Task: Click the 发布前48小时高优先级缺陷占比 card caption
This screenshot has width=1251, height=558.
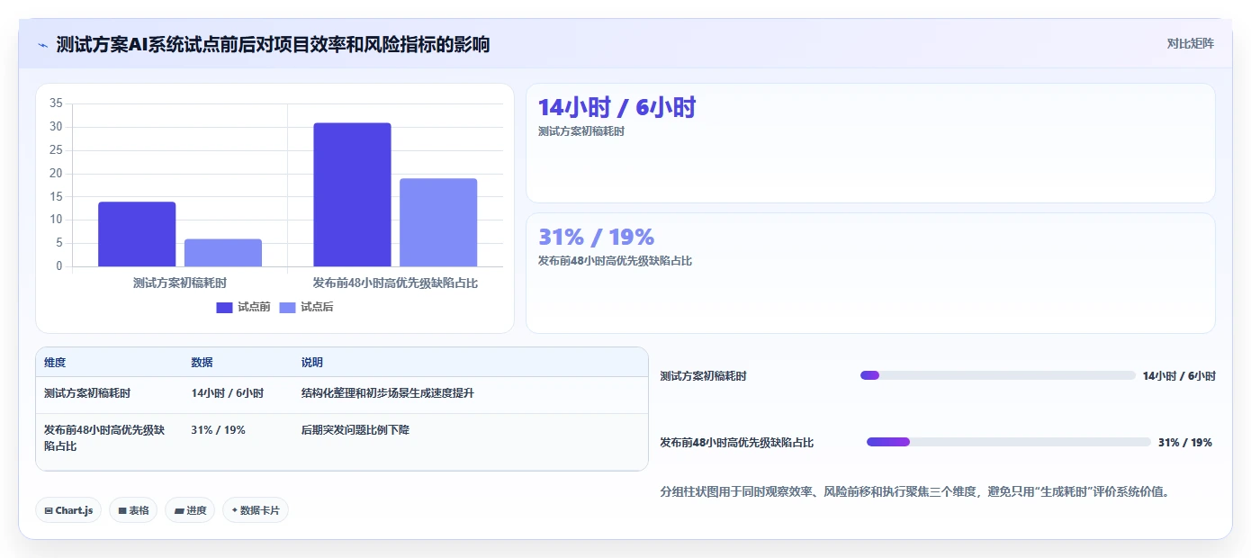Action: [615, 261]
